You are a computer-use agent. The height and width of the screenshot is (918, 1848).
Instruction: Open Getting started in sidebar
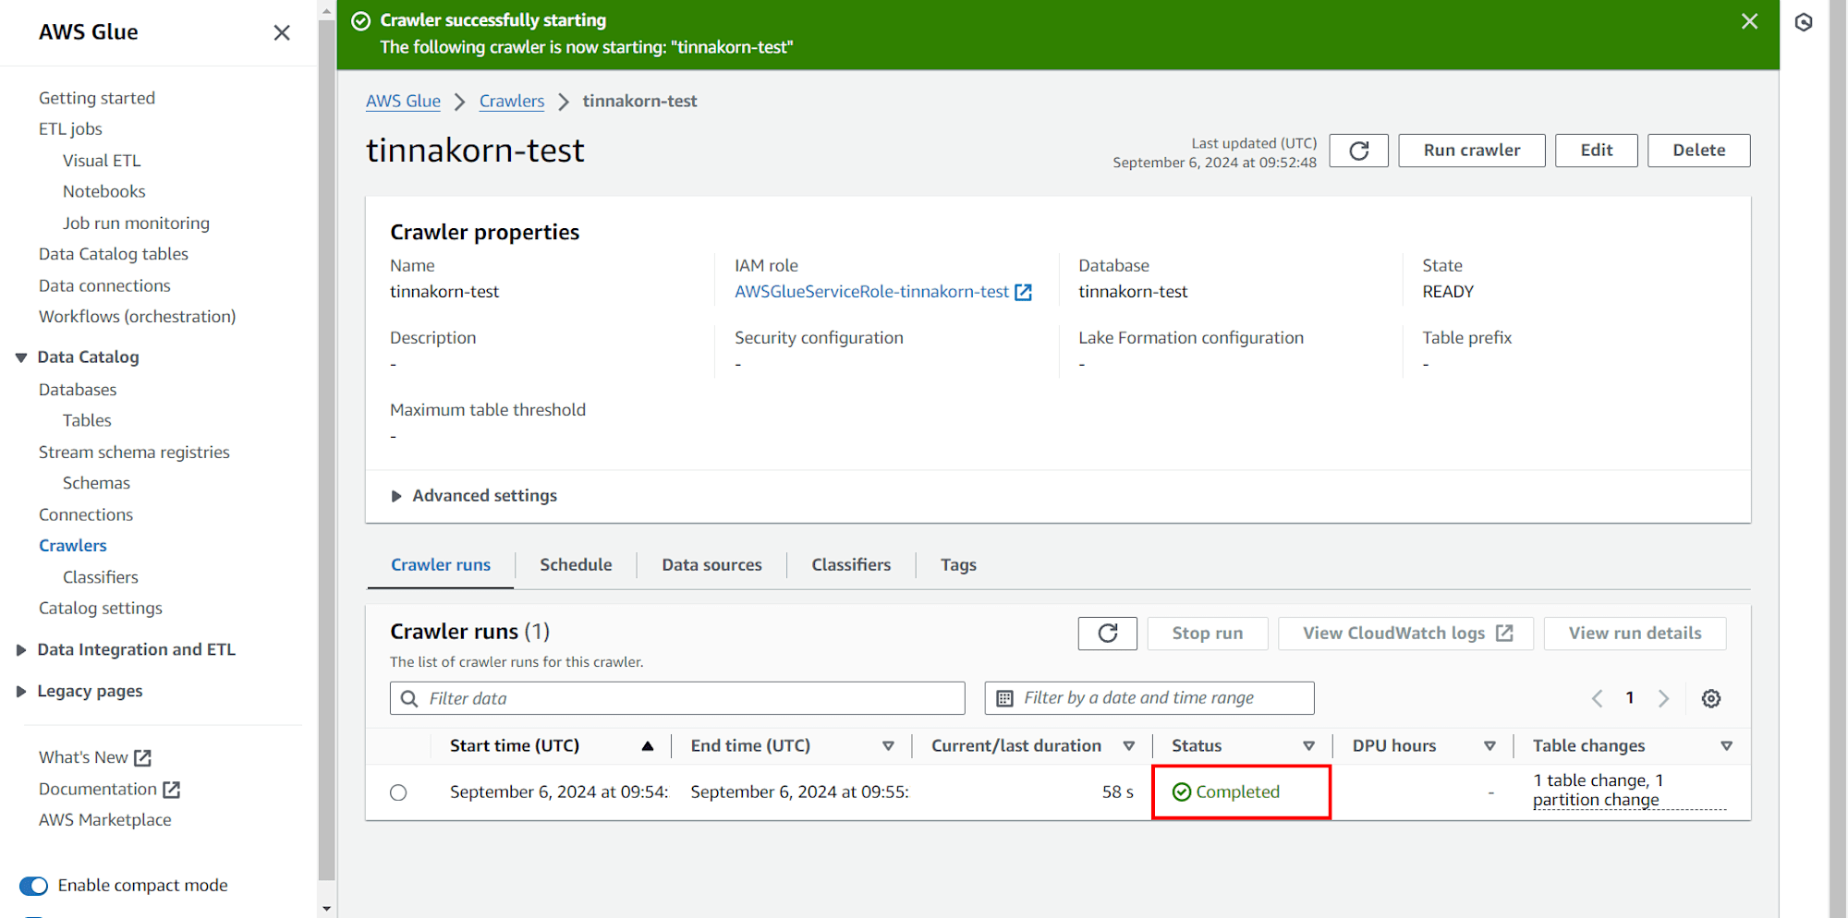pyautogui.click(x=97, y=98)
